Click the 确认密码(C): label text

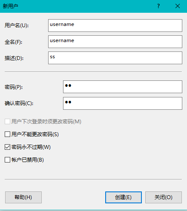click(19, 103)
